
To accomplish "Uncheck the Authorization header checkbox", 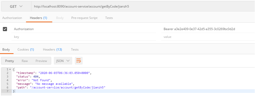I will point(5,29).
